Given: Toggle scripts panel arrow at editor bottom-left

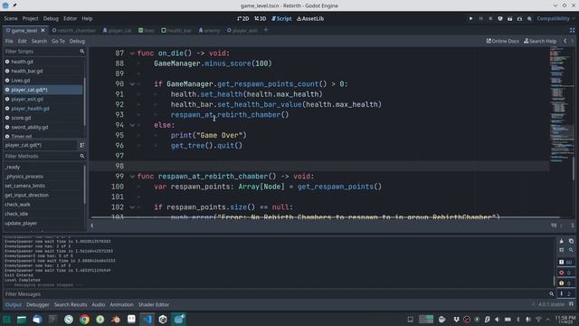Looking at the screenshot, I should pos(92,225).
